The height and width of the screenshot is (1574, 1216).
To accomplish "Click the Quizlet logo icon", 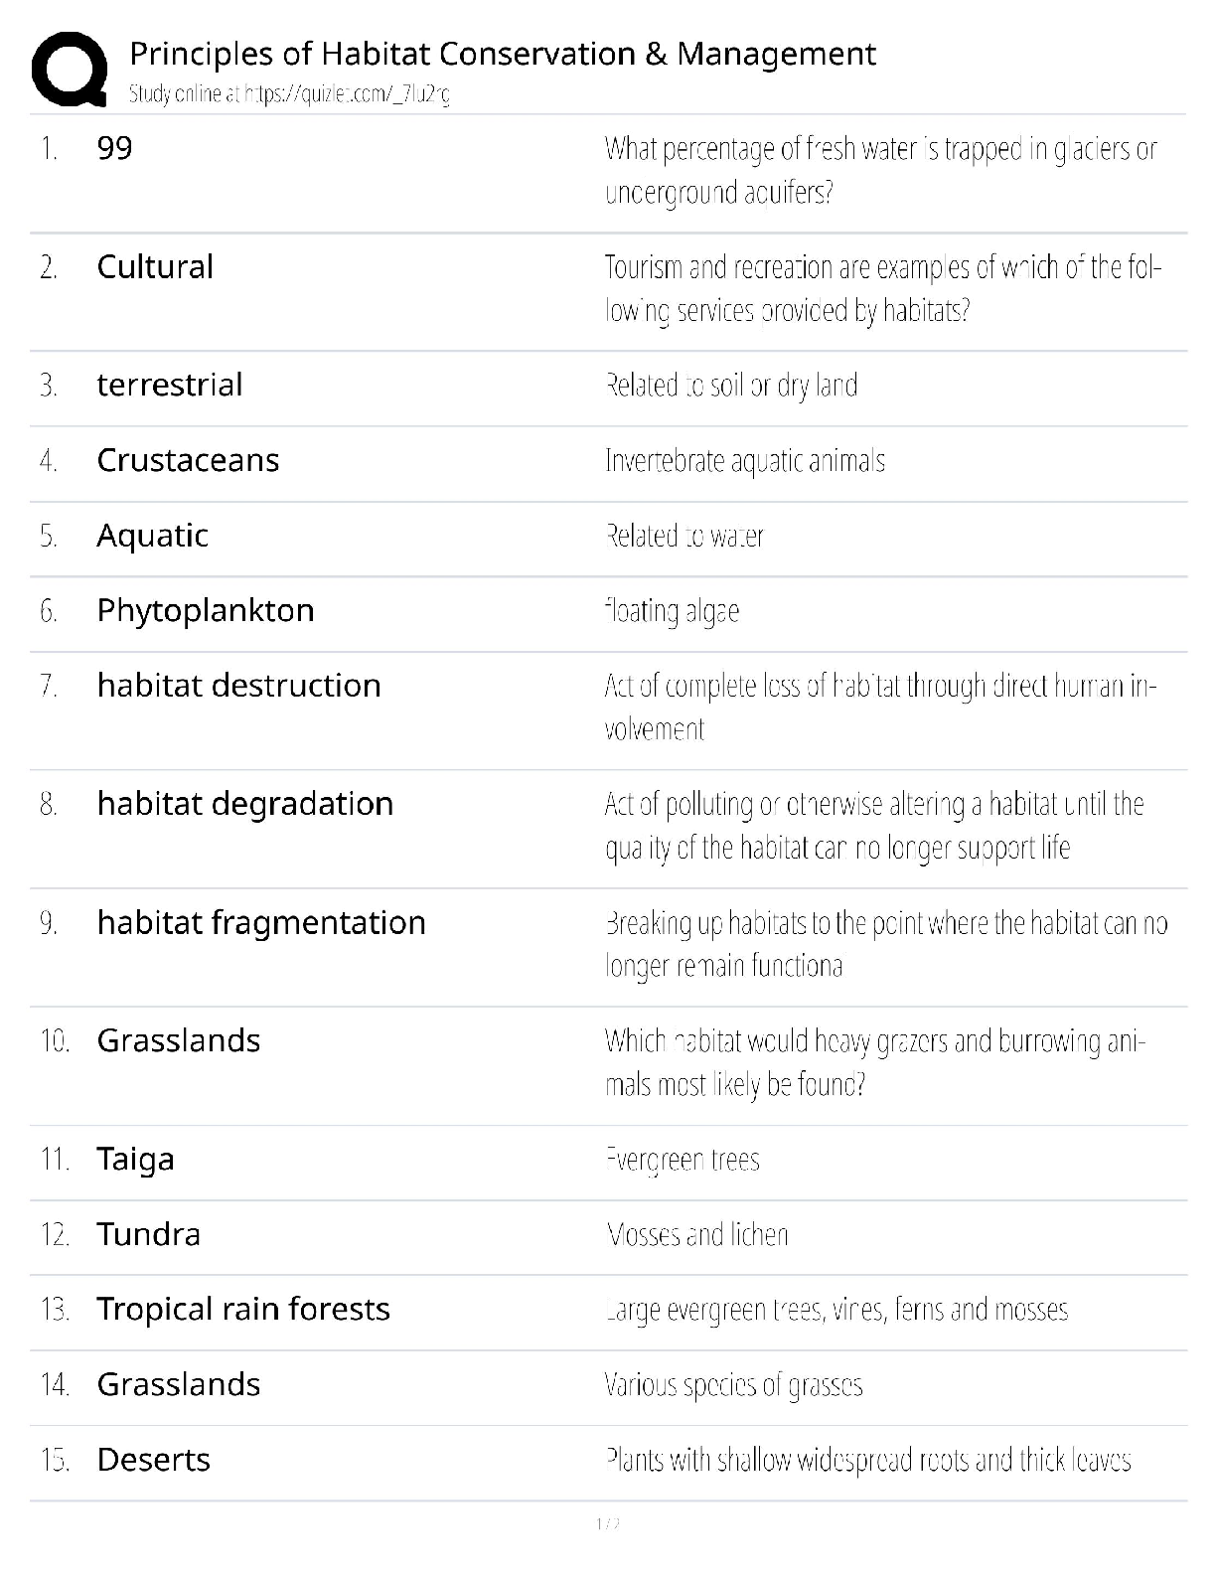I will click(x=70, y=70).
